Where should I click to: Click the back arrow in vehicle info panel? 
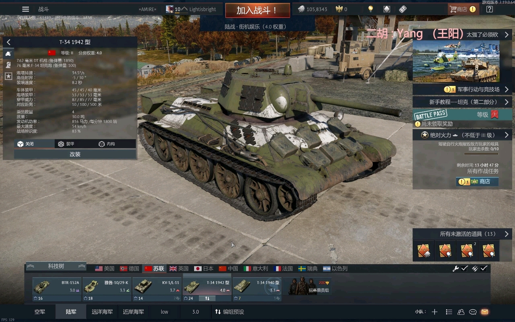(x=8, y=42)
